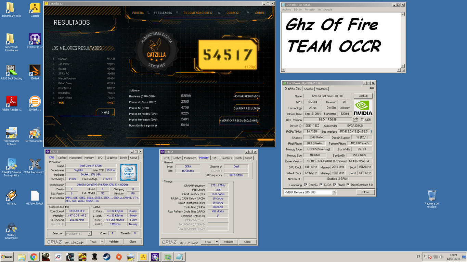Select the RECOMENDACIONES tab in Catzilla
This screenshot has width=467, height=262.
[x=198, y=13]
